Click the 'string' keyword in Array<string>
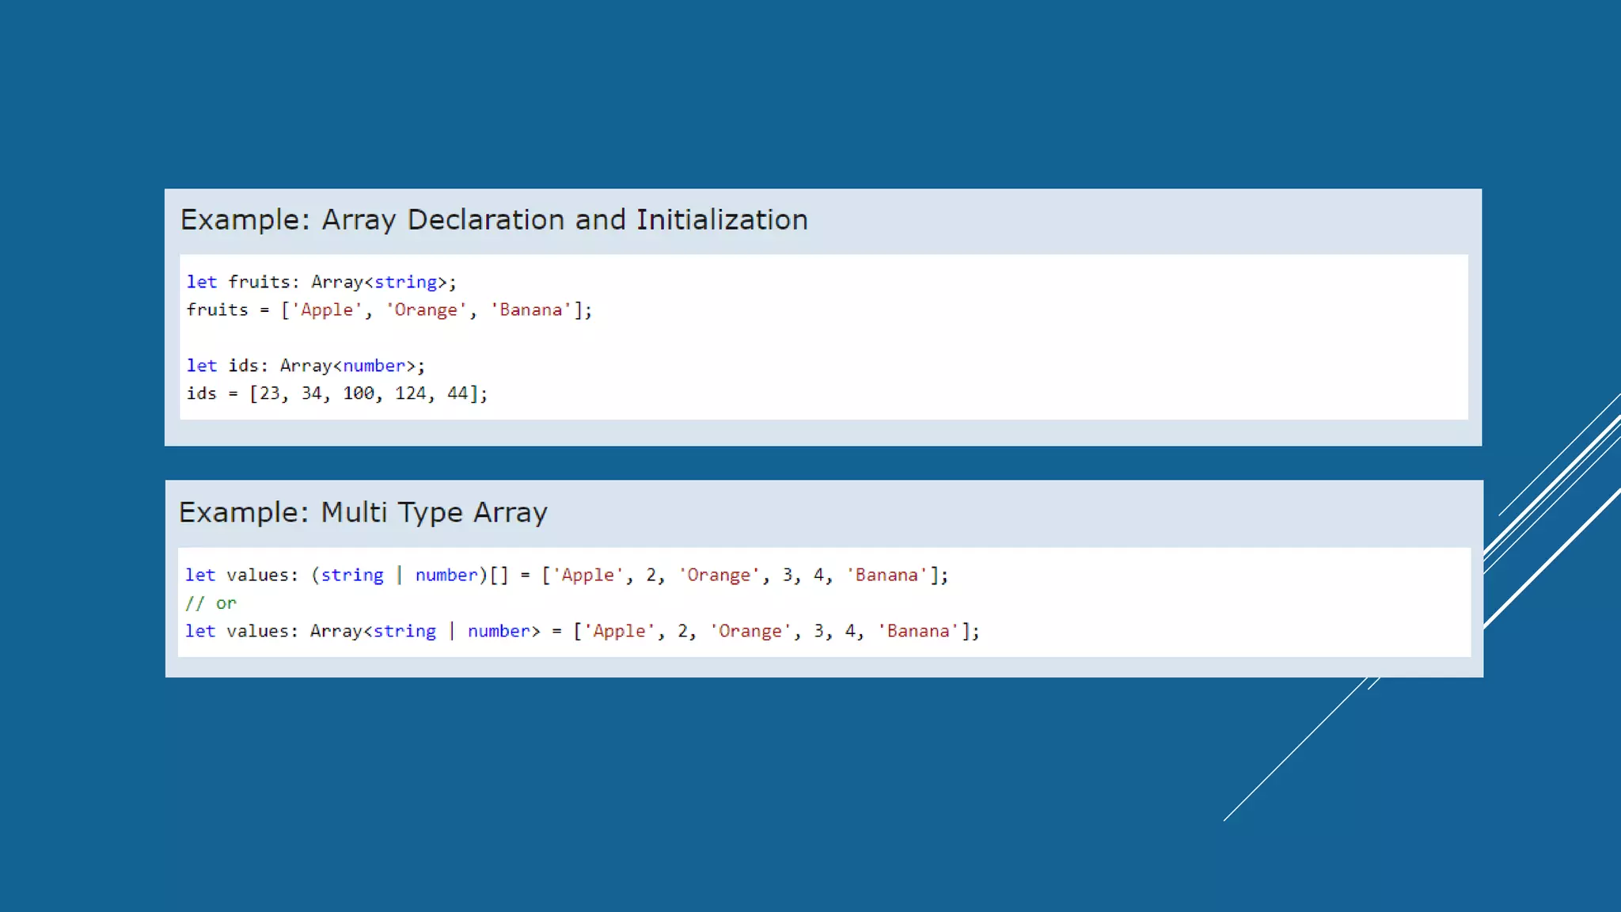The image size is (1621, 912). pyautogui.click(x=405, y=283)
